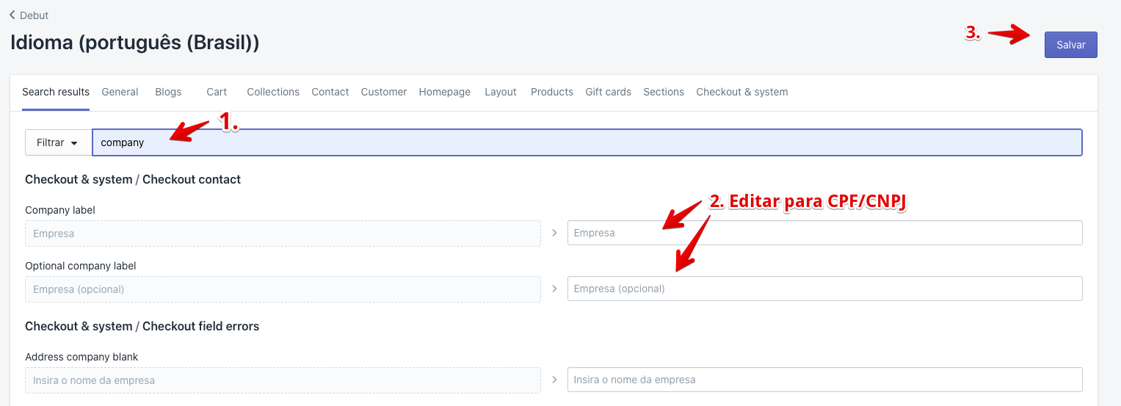Open the General tab
The width and height of the screenshot is (1121, 406).
120,92
